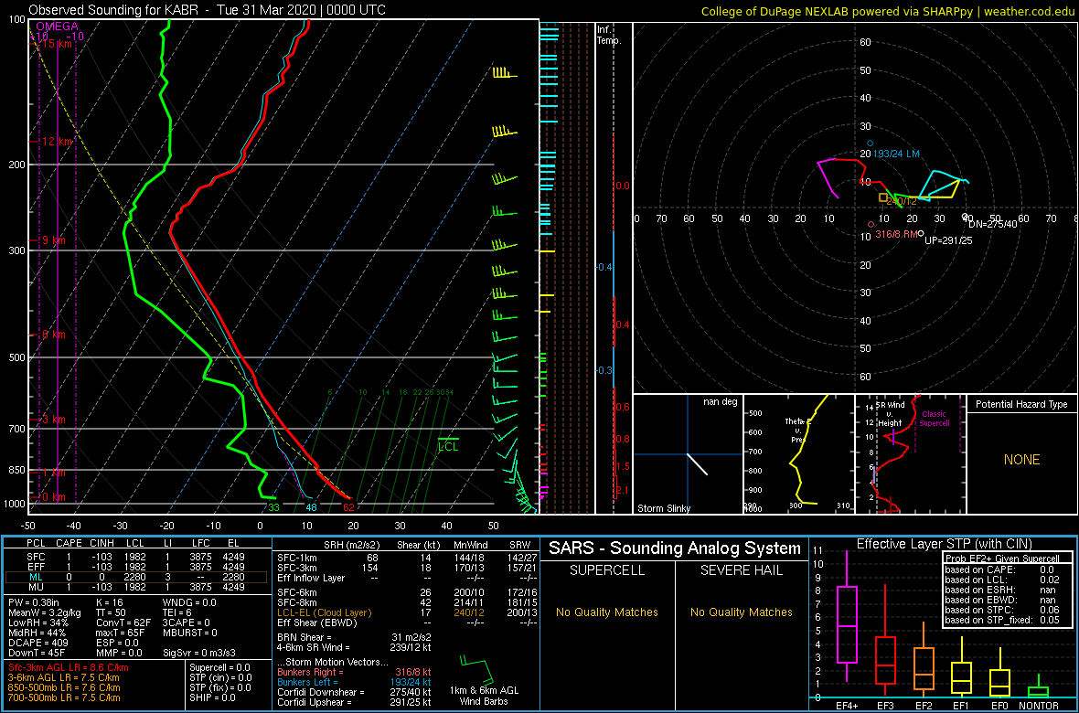Click the OMEGA label

coord(57,27)
